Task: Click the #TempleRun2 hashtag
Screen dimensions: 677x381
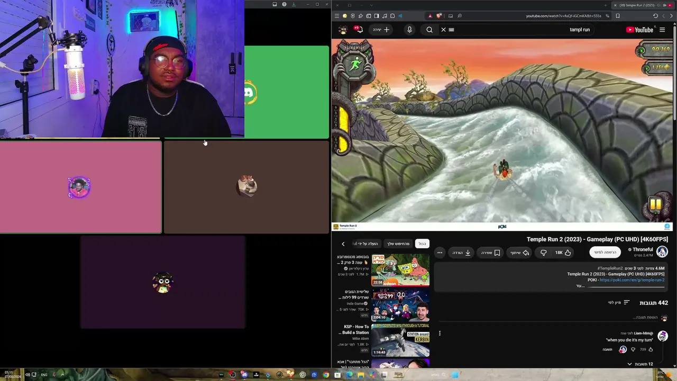Action: pyautogui.click(x=610, y=268)
